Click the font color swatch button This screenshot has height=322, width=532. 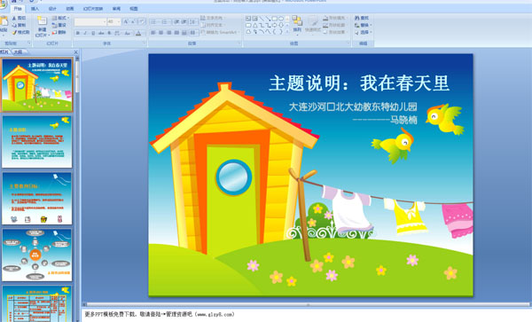(x=138, y=33)
